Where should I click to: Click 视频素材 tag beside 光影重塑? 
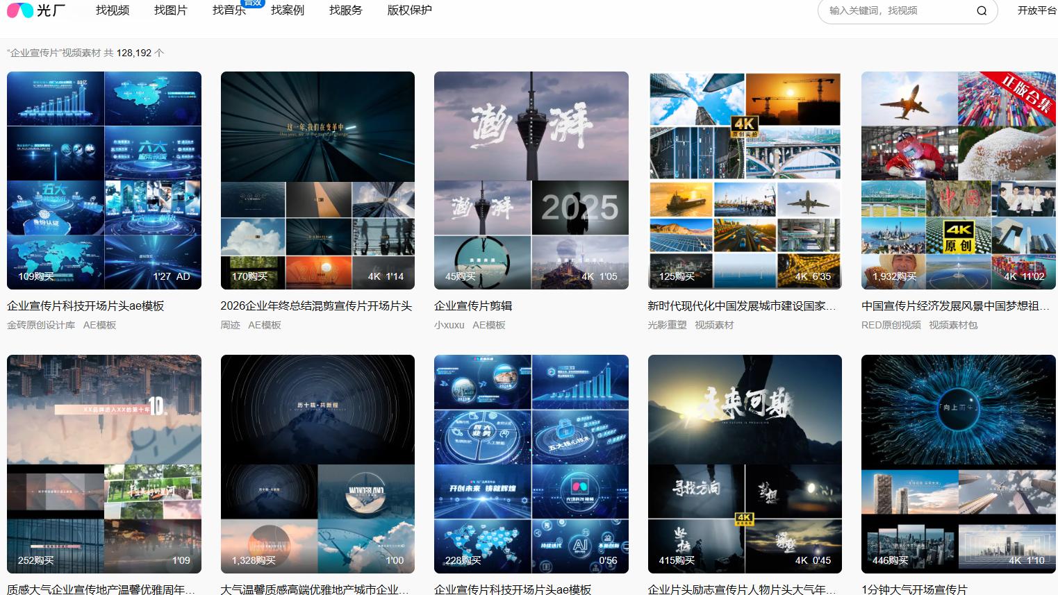click(714, 325)
